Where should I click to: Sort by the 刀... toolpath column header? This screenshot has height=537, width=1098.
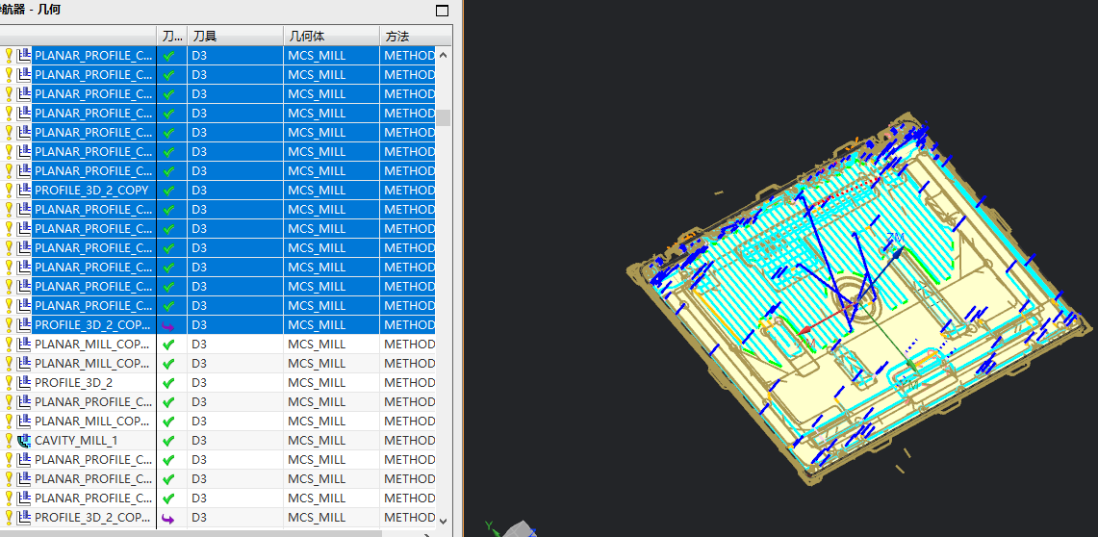171,36
